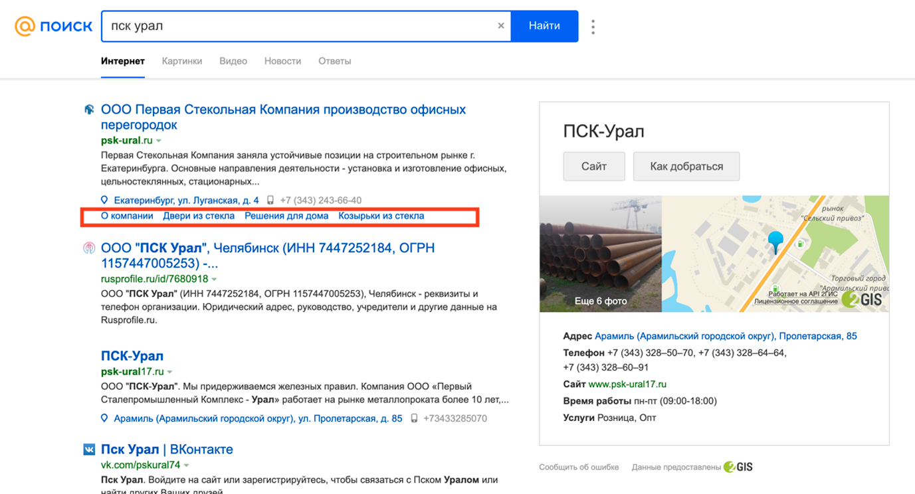The image size is (915, 494).
Task: Open the psk-ural.ru green URL
Action: click(127, 141)
